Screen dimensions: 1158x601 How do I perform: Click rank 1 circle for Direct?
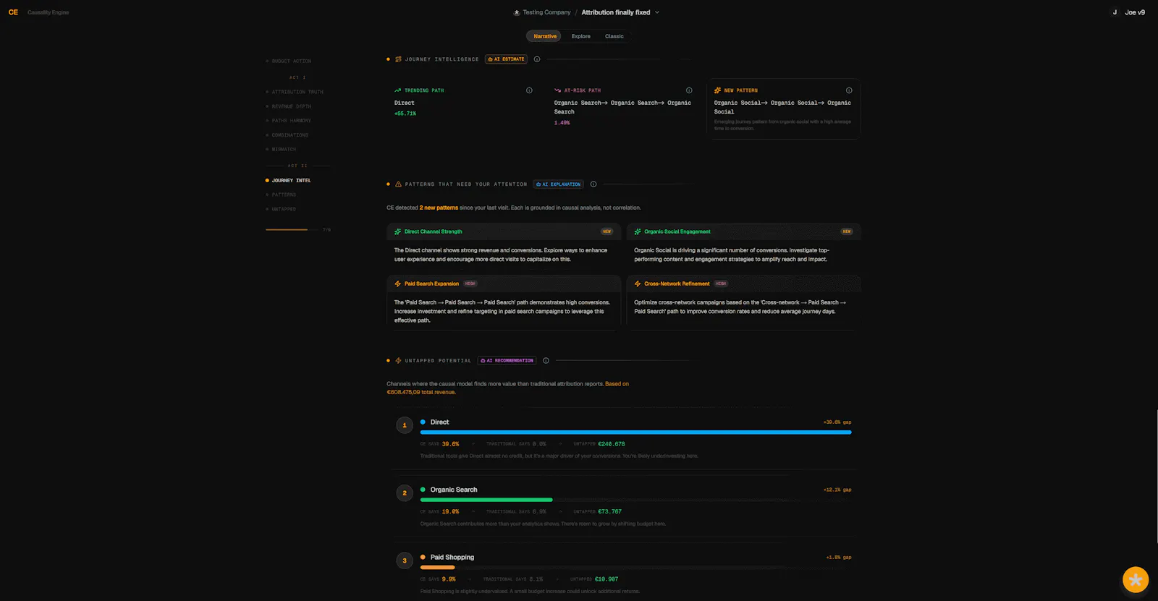405,425
